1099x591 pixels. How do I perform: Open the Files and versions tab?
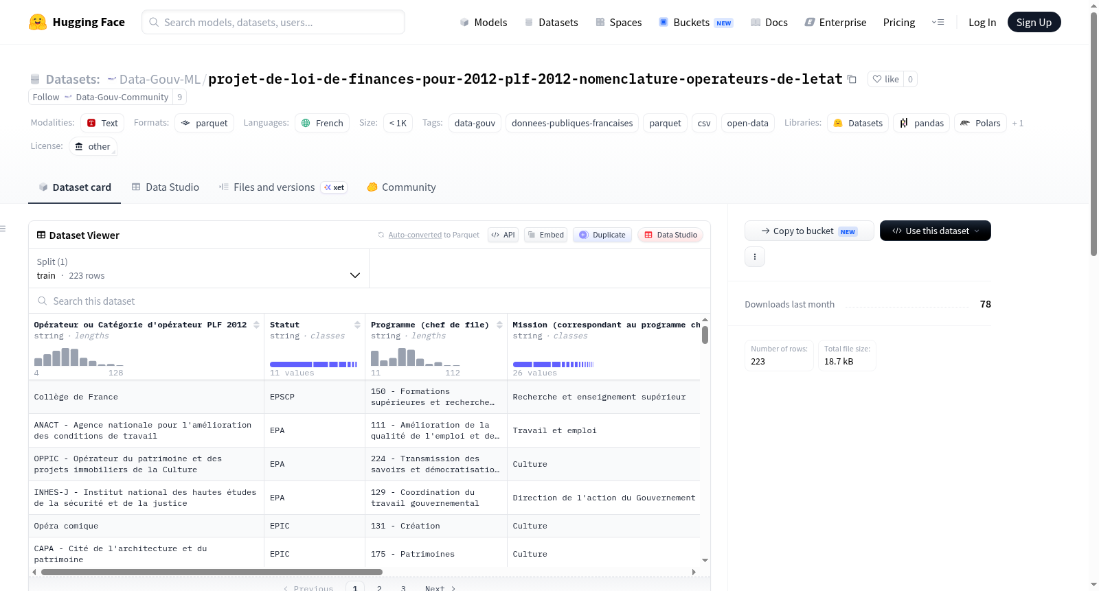[x=283, y=187]
